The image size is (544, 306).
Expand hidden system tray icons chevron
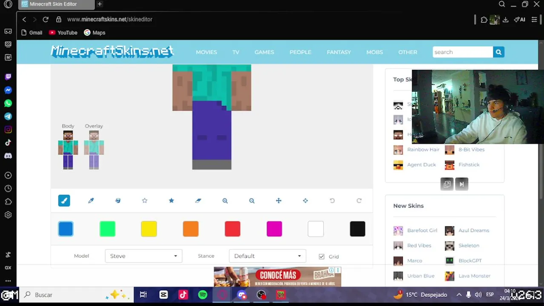(459, 295)
